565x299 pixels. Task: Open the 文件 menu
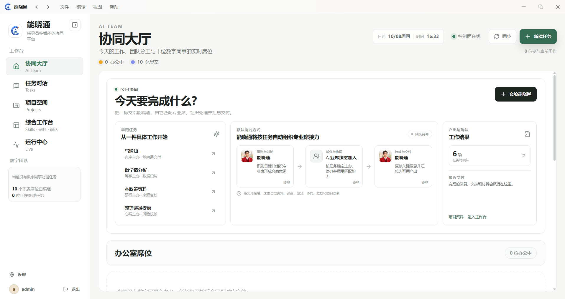point(64,7)
